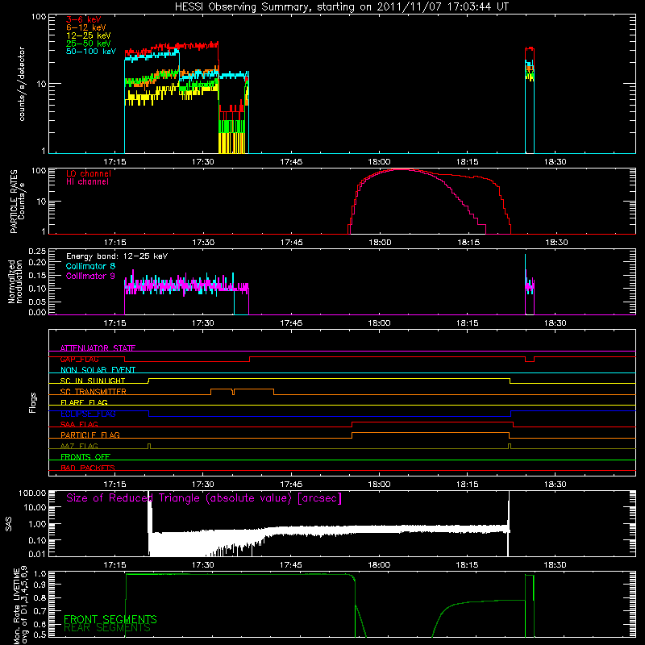Screen dimensions: 645x645
Task: Click the 17:30 tick label under the particle rates plot
Action: [x=203, y=243]
